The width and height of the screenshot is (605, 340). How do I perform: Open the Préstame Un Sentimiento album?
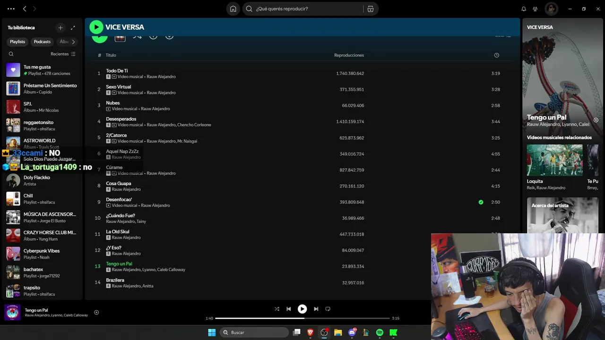(42, 88)
